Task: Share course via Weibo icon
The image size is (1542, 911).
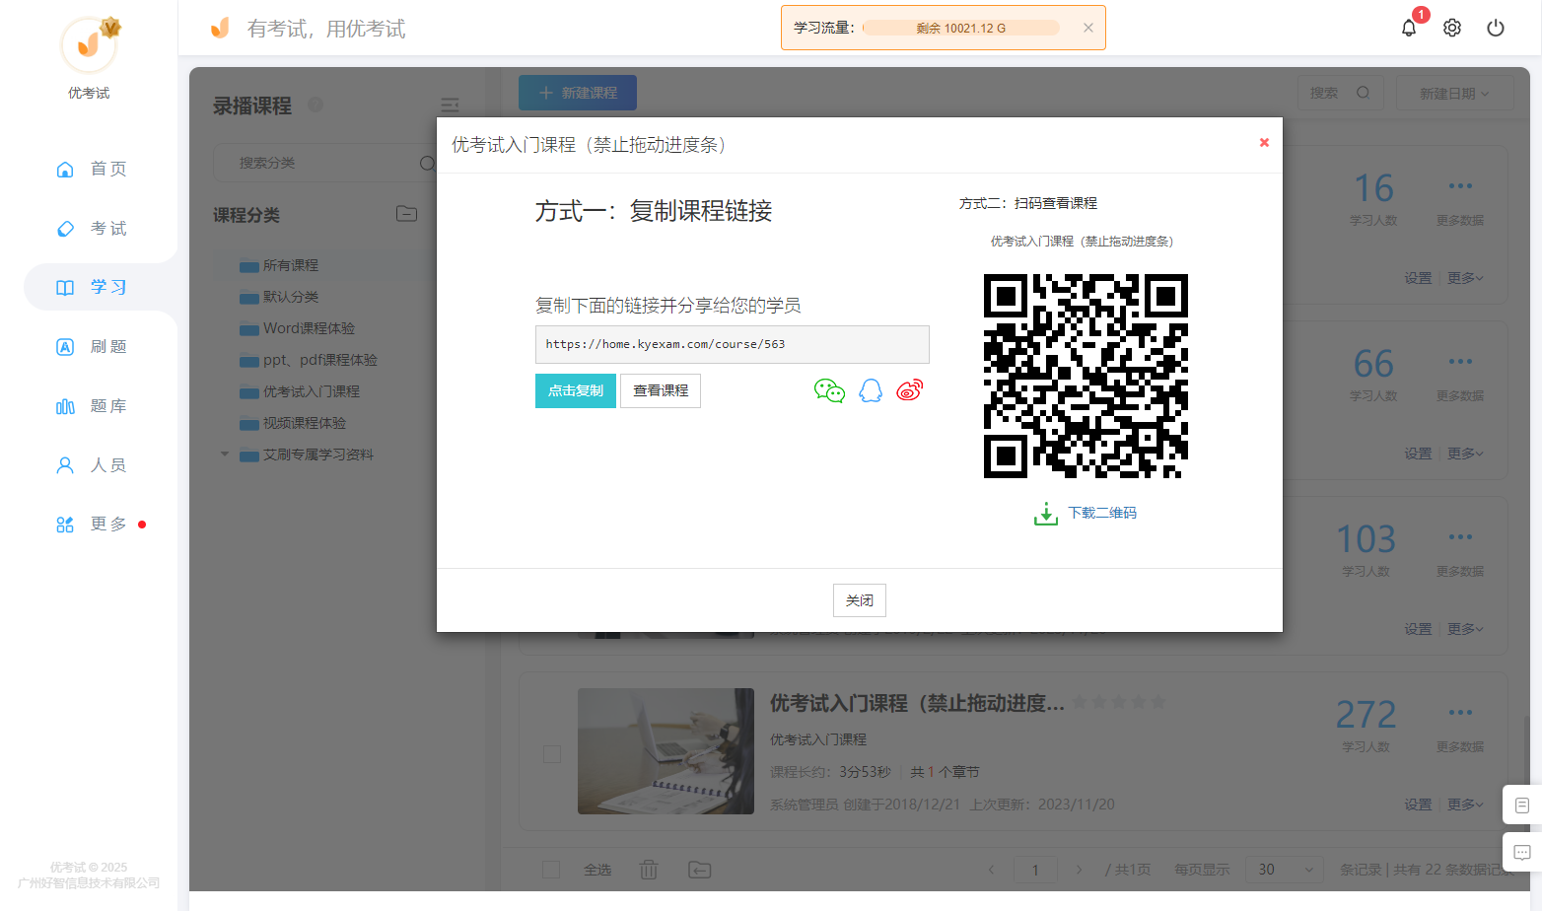Action: click(910, 390)
